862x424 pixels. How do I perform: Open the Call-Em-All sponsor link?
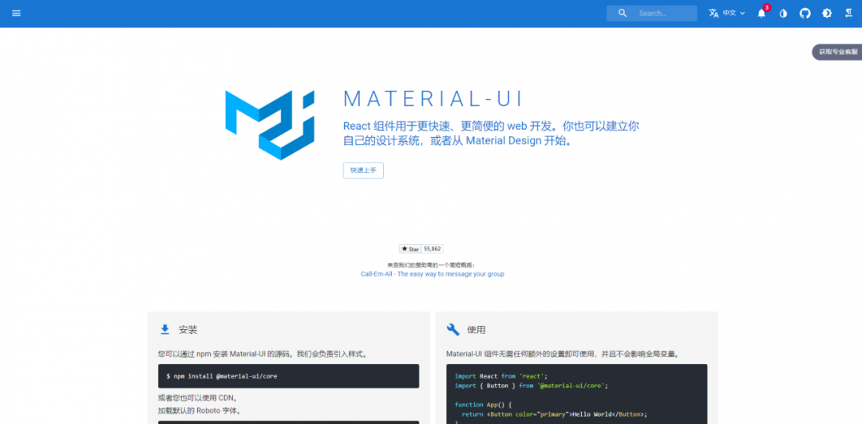[432, 274]
